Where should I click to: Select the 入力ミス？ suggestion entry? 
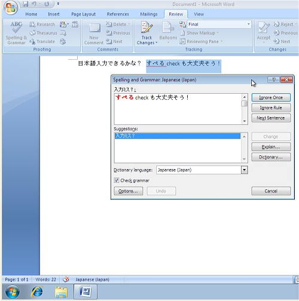(178, 136)
